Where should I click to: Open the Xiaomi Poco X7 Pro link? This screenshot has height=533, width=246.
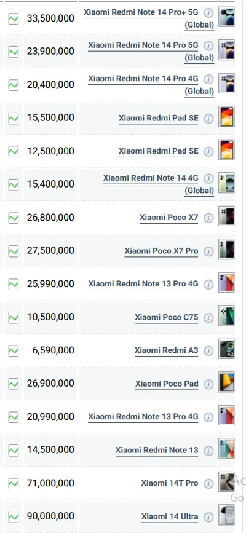(161, 251)
